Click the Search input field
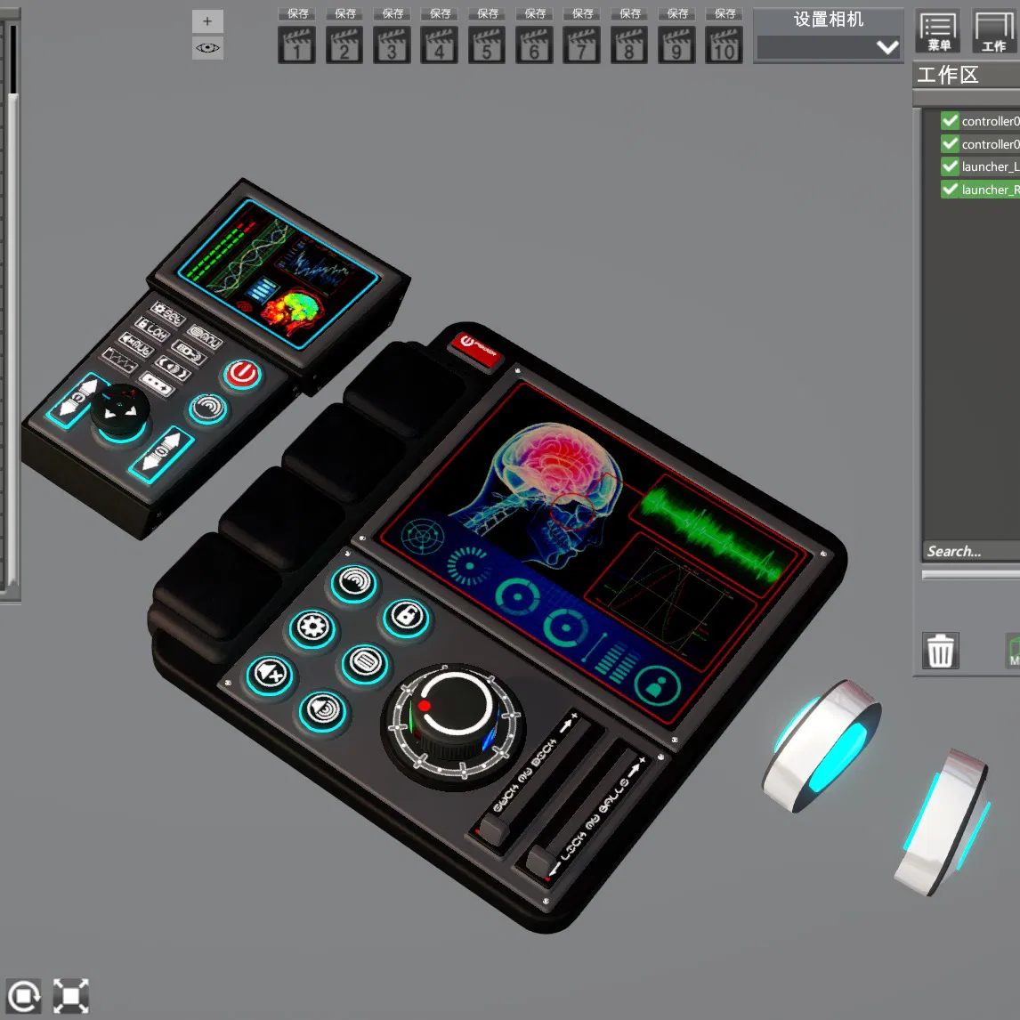 click(971, 551)
